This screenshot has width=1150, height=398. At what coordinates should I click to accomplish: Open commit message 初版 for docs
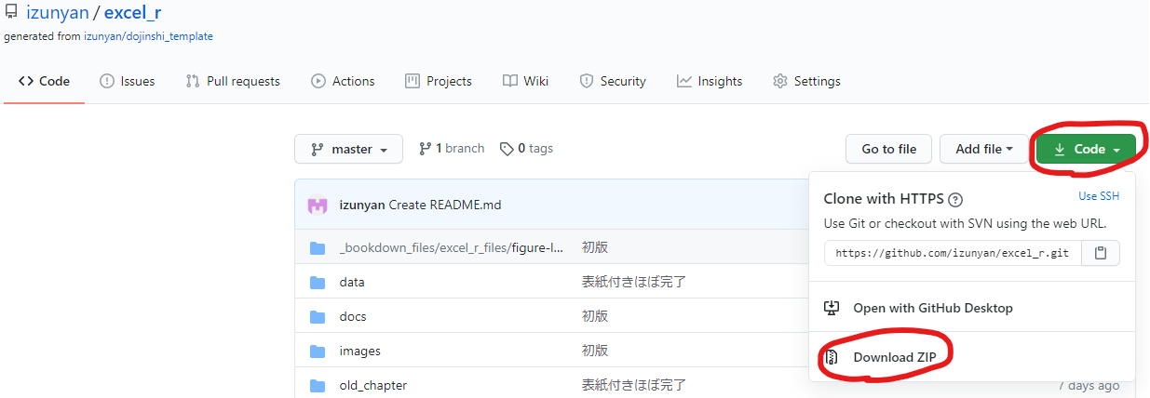tap(595, 316)
